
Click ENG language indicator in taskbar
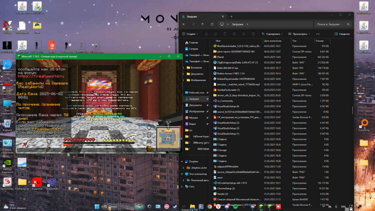coord(343,207)
